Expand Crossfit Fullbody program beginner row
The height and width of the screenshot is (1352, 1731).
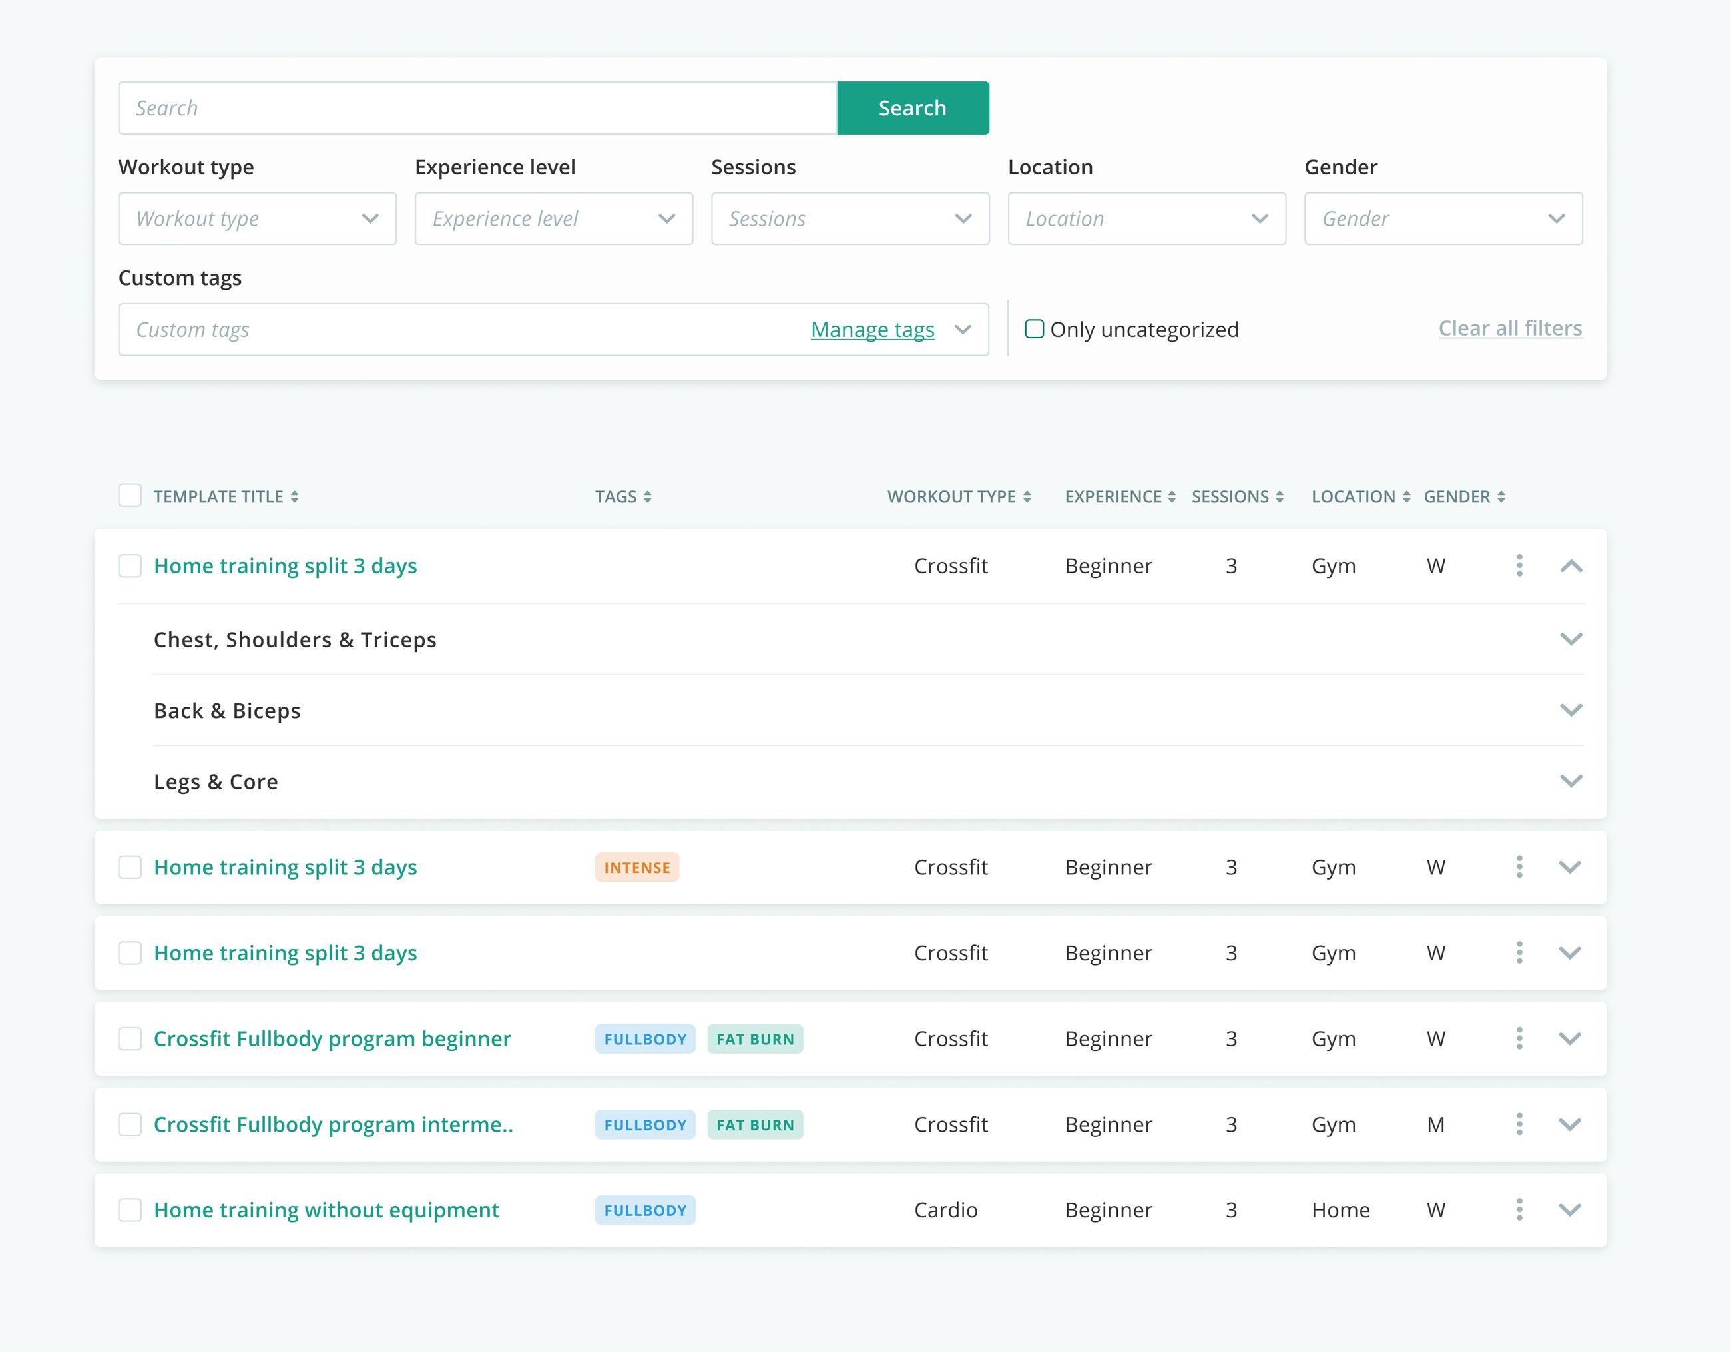pyautogui.click(x=1570, y=1038)
